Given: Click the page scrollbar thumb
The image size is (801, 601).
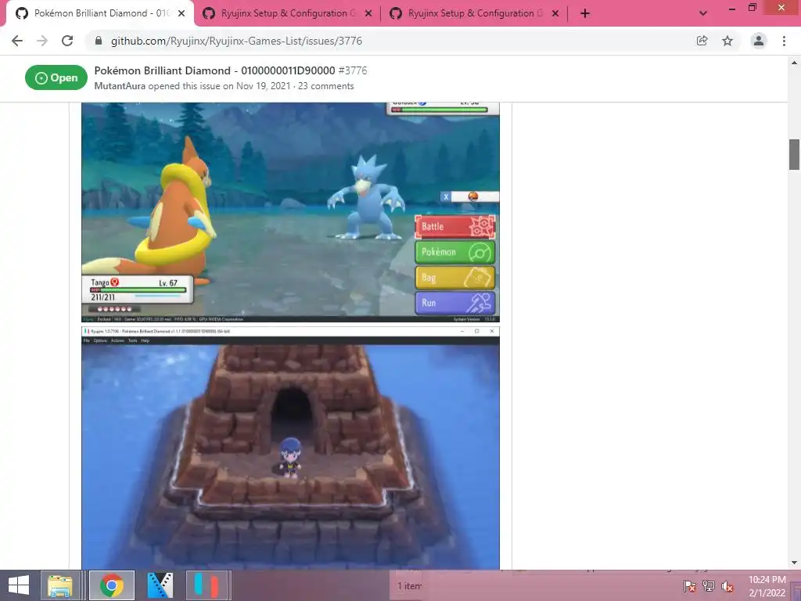Looking at the screenshot, I should click(x=794, y=154).
